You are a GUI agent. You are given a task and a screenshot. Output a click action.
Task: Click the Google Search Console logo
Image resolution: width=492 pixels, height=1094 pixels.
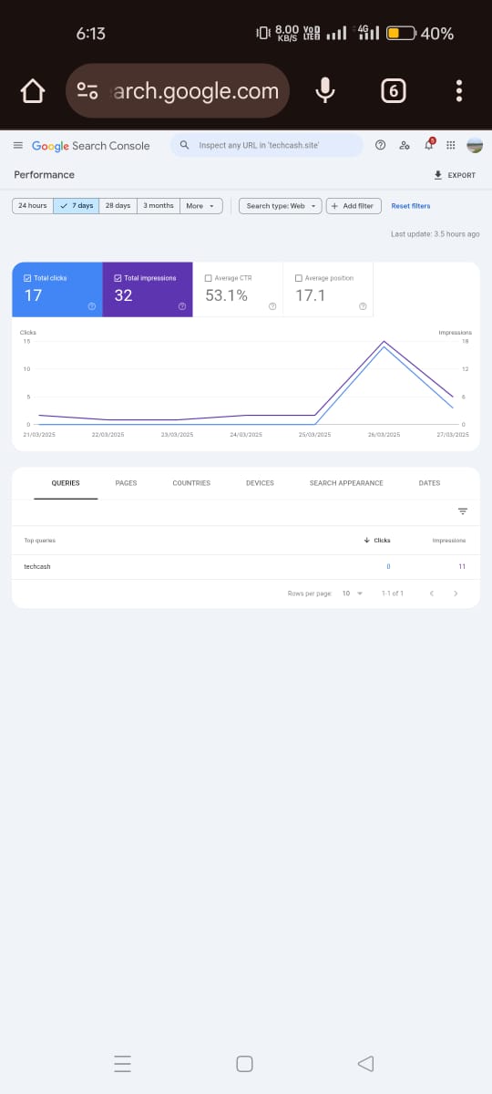tap(90, 146)
